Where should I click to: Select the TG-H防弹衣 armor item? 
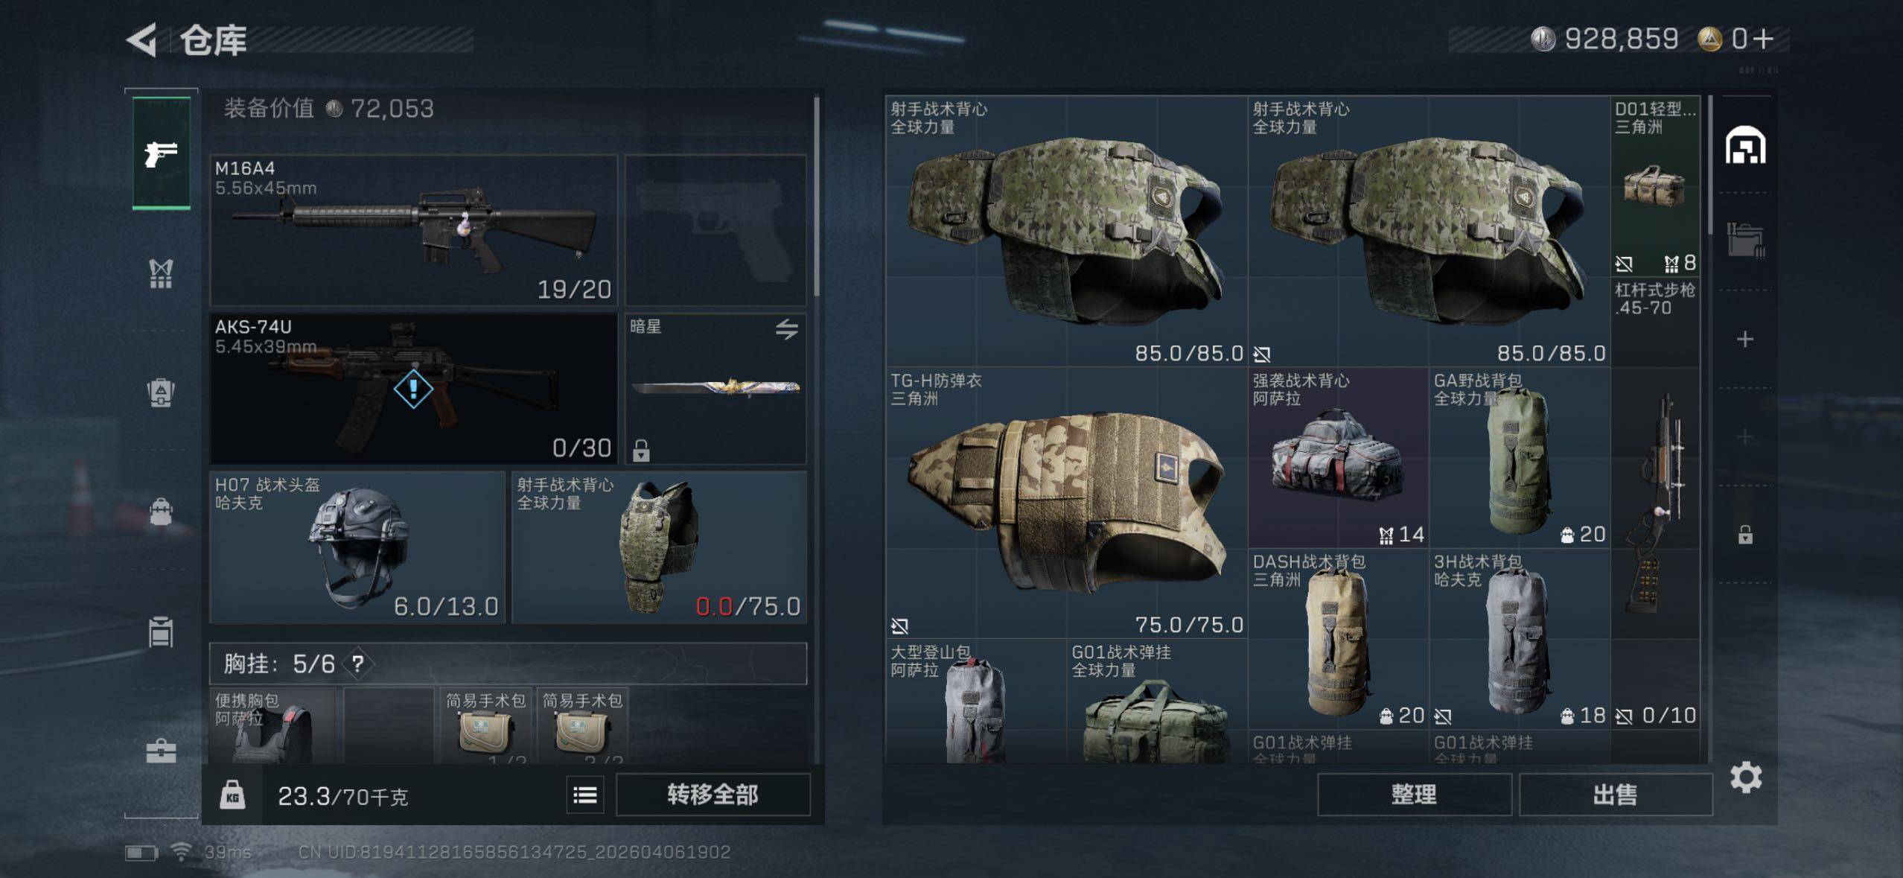(1066, 503)
